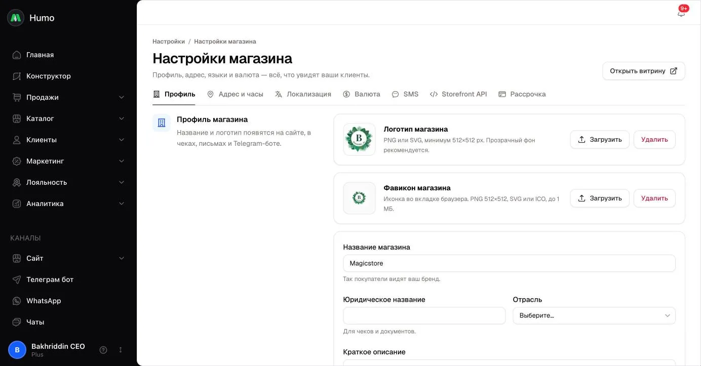701x366 pixels.
Task: Expand the Аналитика section
Action: 68,204
